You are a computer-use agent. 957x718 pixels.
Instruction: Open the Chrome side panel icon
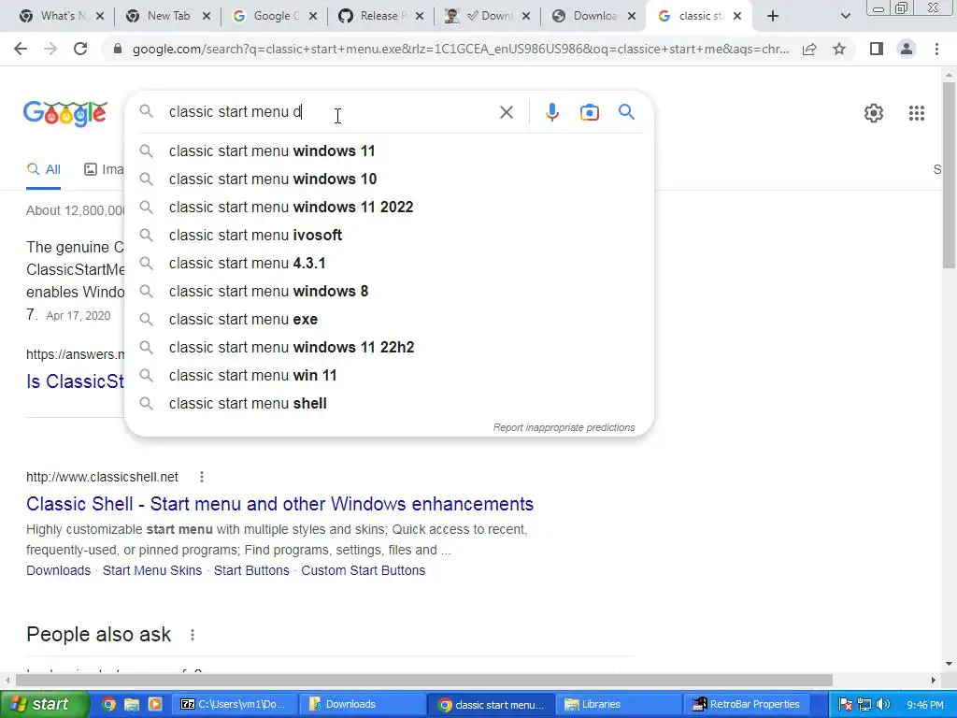point(877,49)
